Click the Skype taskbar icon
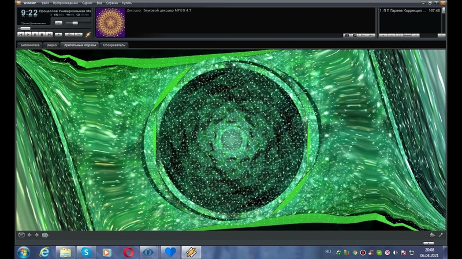This screenshot has height=259, width=462. pos(86,252)
